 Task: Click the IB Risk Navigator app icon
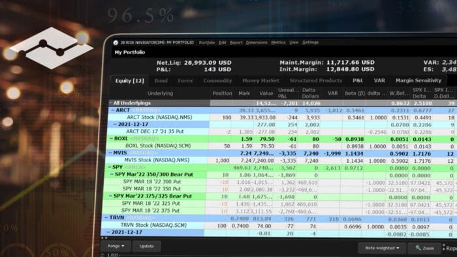pyautogui.click(x=116, y=42)
